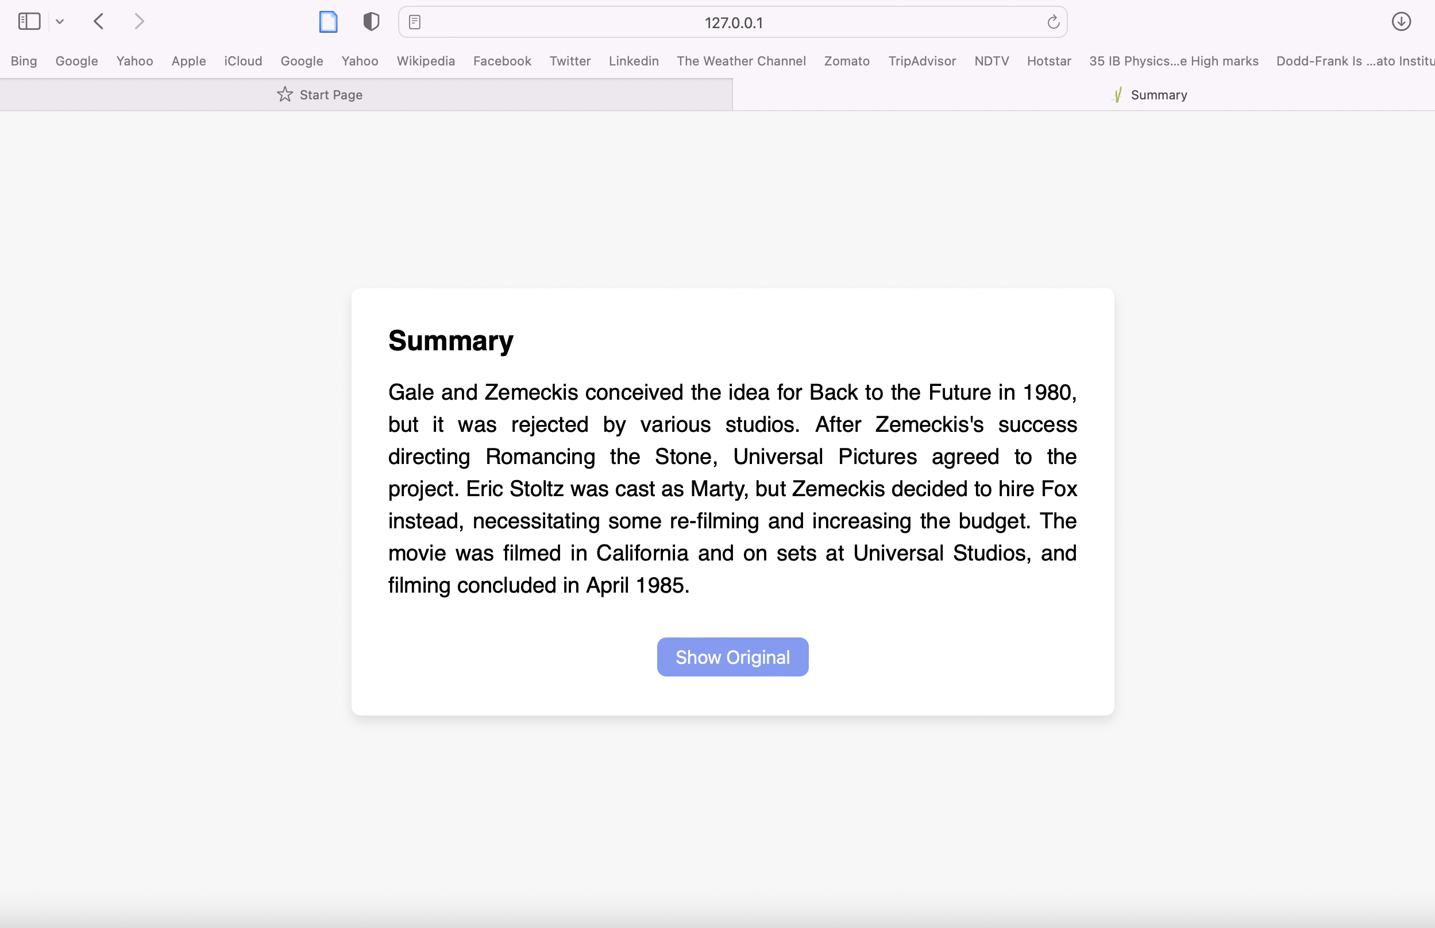This screenshot has width=1435, height=928.
Task: Show the downloads popover
Action: pyautogui.click(x=1401, y=22)
